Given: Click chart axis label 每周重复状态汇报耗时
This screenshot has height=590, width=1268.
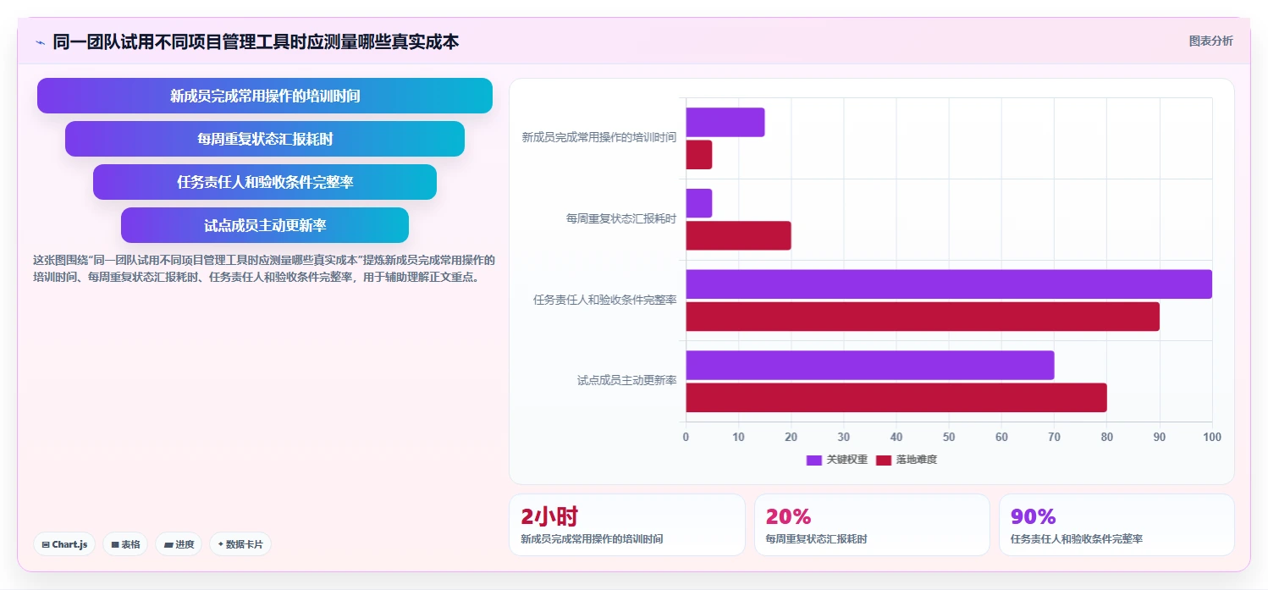Looking at the screenshot, I should click(x=621, y=218).
